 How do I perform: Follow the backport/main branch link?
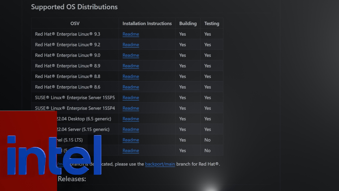pyautogui.click(x=160, y=164)
